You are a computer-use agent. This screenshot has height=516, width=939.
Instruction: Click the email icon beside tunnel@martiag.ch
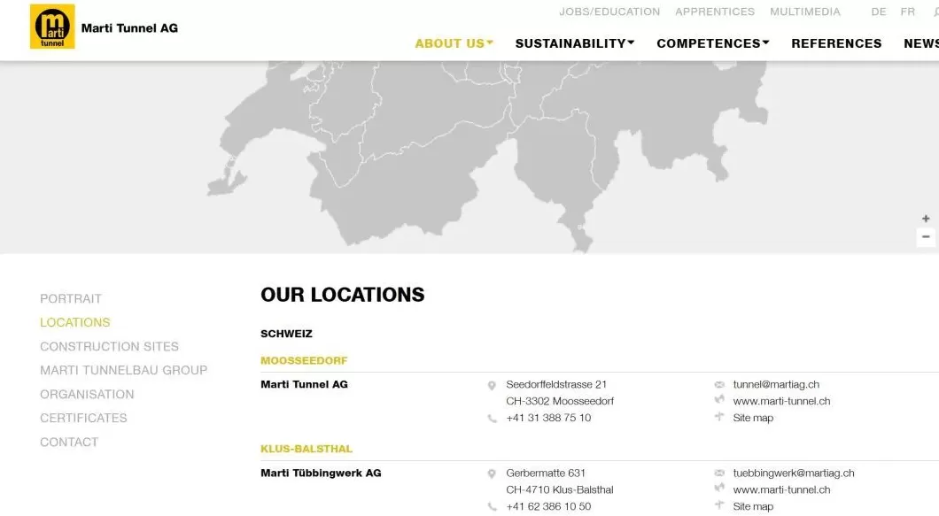click(719, 385)
